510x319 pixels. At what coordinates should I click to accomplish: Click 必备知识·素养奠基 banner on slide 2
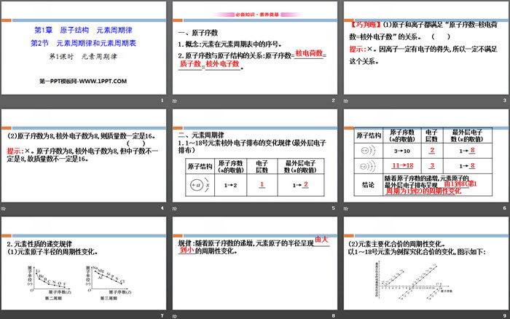(x=257, y=15)
